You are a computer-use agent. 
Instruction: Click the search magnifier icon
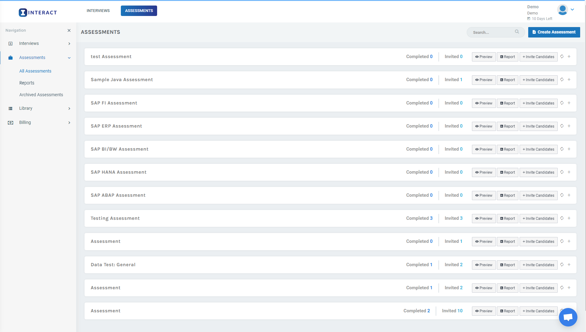click(517, 32)
